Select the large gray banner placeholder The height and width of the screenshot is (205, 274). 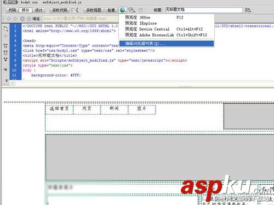pyautogui.click(x=159, y=157)
